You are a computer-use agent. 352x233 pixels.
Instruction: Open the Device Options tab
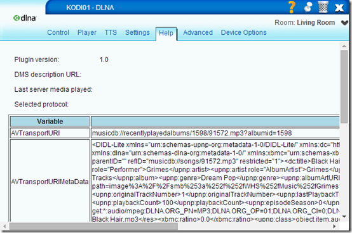[x=244, y=32]
